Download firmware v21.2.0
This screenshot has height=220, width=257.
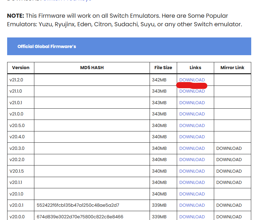tap(192, 80)
